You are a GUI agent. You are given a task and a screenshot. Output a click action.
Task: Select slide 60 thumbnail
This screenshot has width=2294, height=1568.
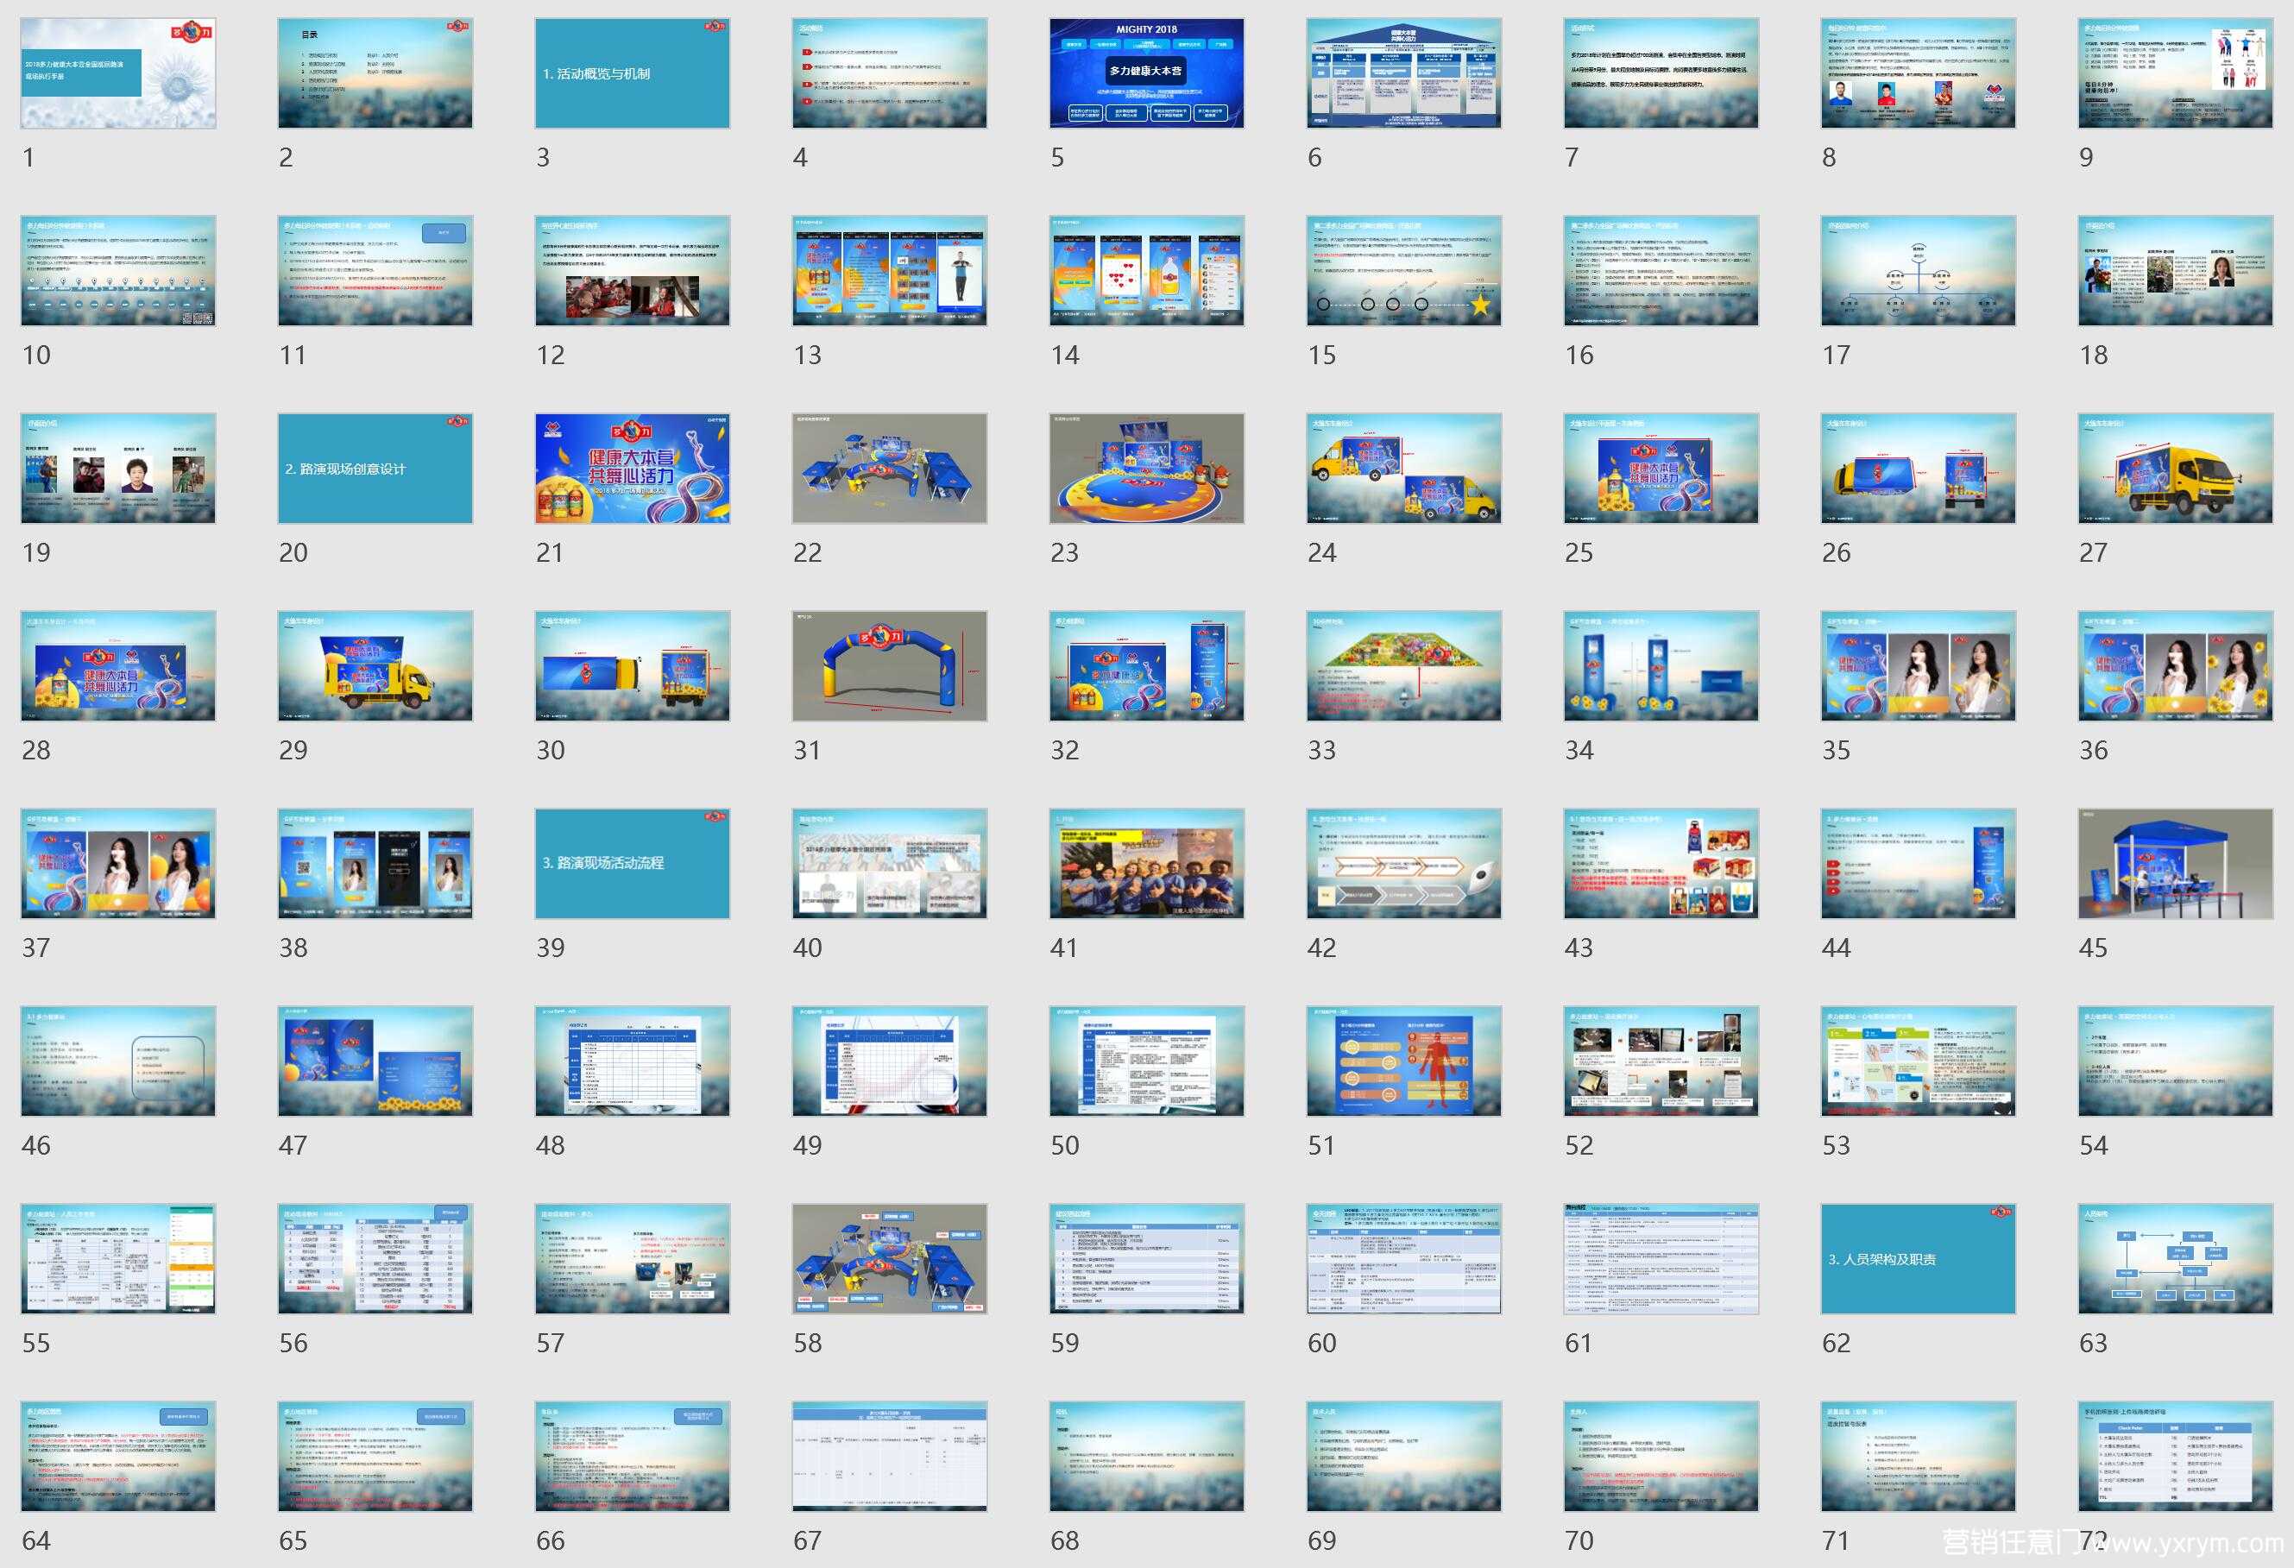tap(1403, 1258)
